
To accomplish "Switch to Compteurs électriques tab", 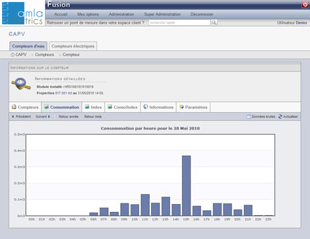I will pos(73,46).
